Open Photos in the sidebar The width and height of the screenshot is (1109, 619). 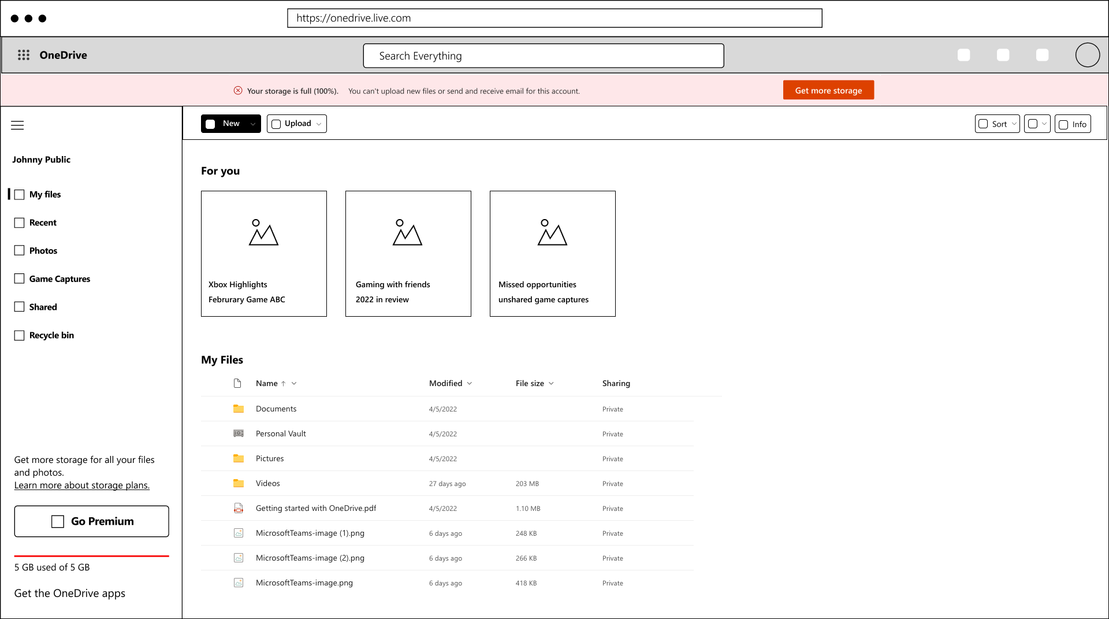(43, 251)
